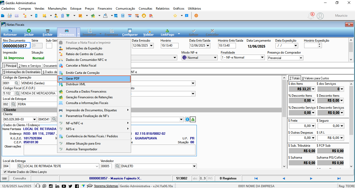Go to next record navigation button
355x188 pixels.
click(x=311, y=178)
